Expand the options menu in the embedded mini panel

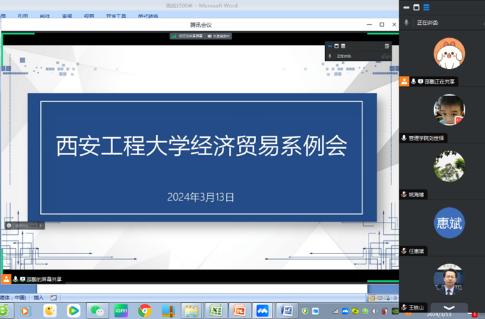387,46
